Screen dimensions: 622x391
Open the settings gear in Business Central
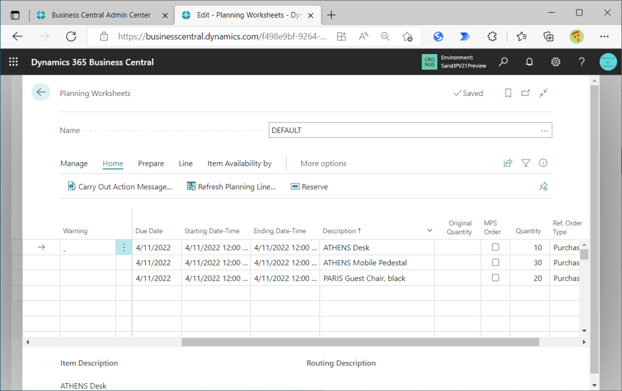tap(555, 62)
